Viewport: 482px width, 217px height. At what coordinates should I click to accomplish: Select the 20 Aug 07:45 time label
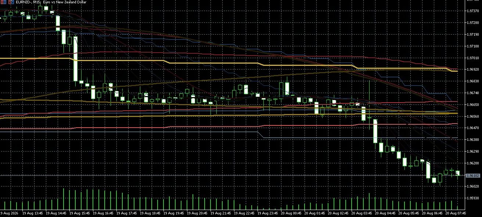(456, 213)
